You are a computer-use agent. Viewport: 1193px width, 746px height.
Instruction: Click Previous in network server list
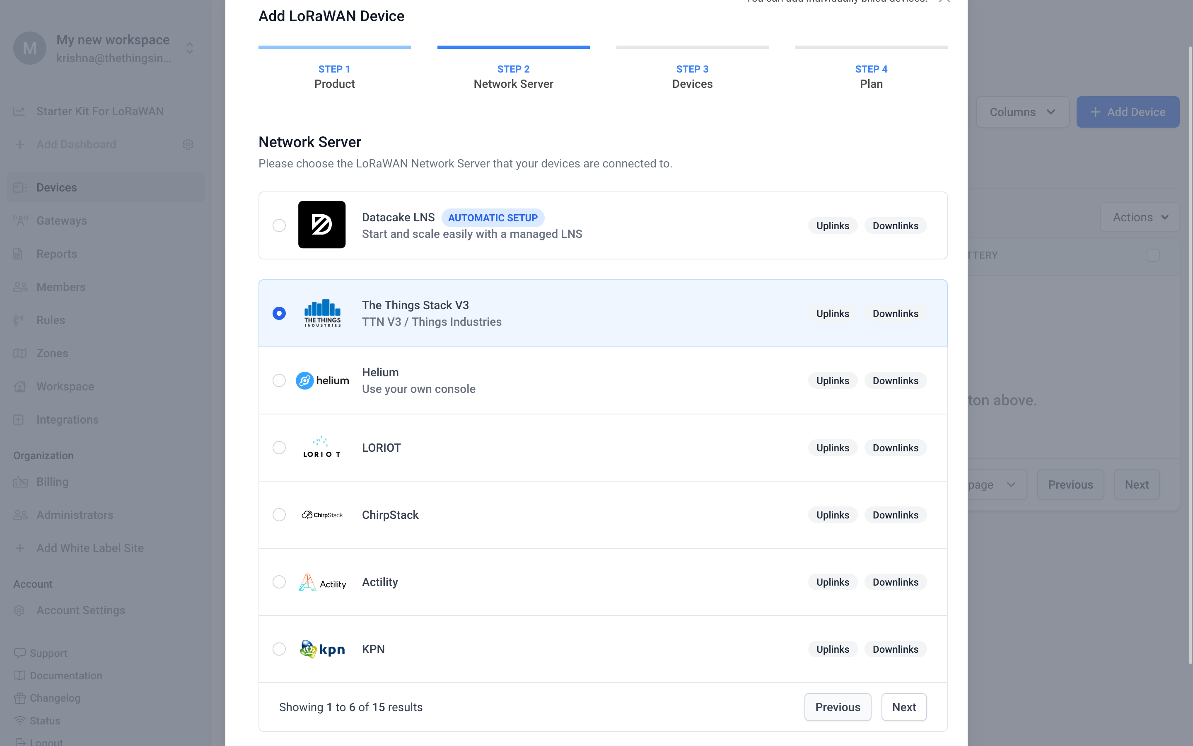tap(837, 707)
